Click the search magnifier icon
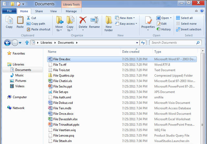Image resolution: width=207 pixels, height=144 pixels. click(x=198, y=42)
